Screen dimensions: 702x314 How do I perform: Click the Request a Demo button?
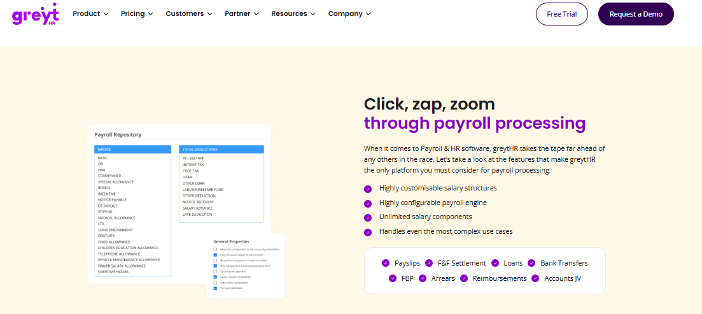click(x=636, y=14)
